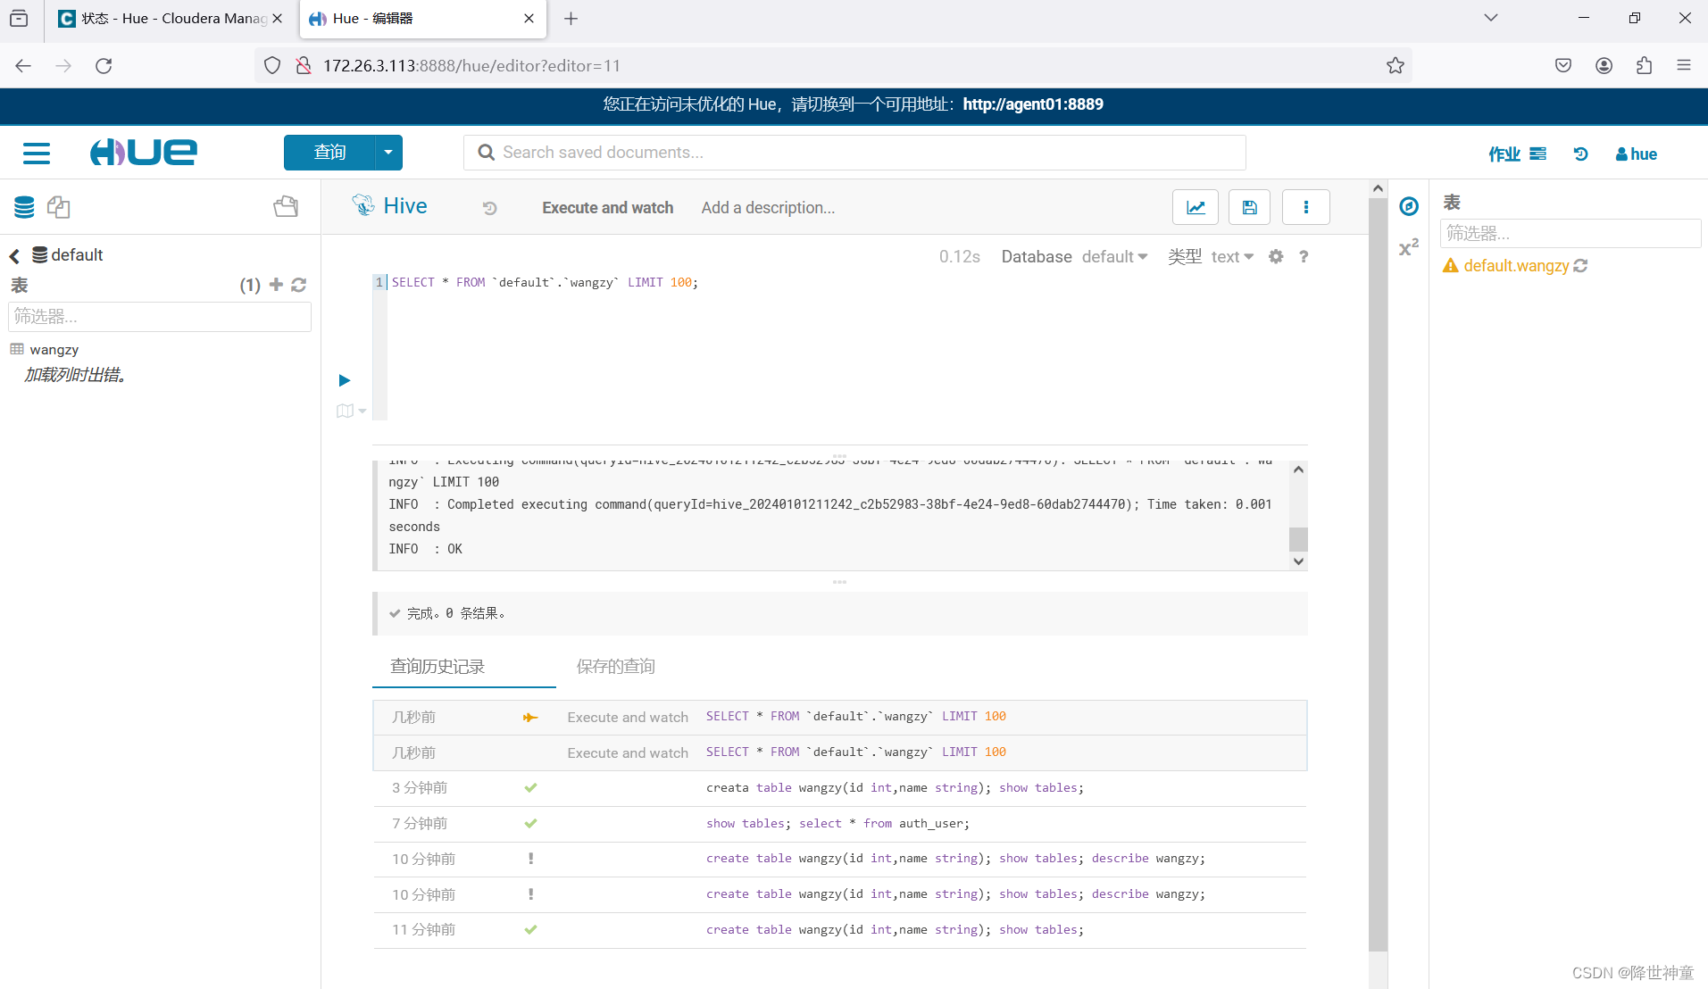Switch to Cloudera Manager browser tab
The height and width of the screenshot is (989, 1708).
pos(170,19)
